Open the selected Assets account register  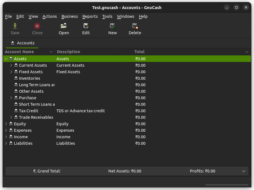[63, 28]
